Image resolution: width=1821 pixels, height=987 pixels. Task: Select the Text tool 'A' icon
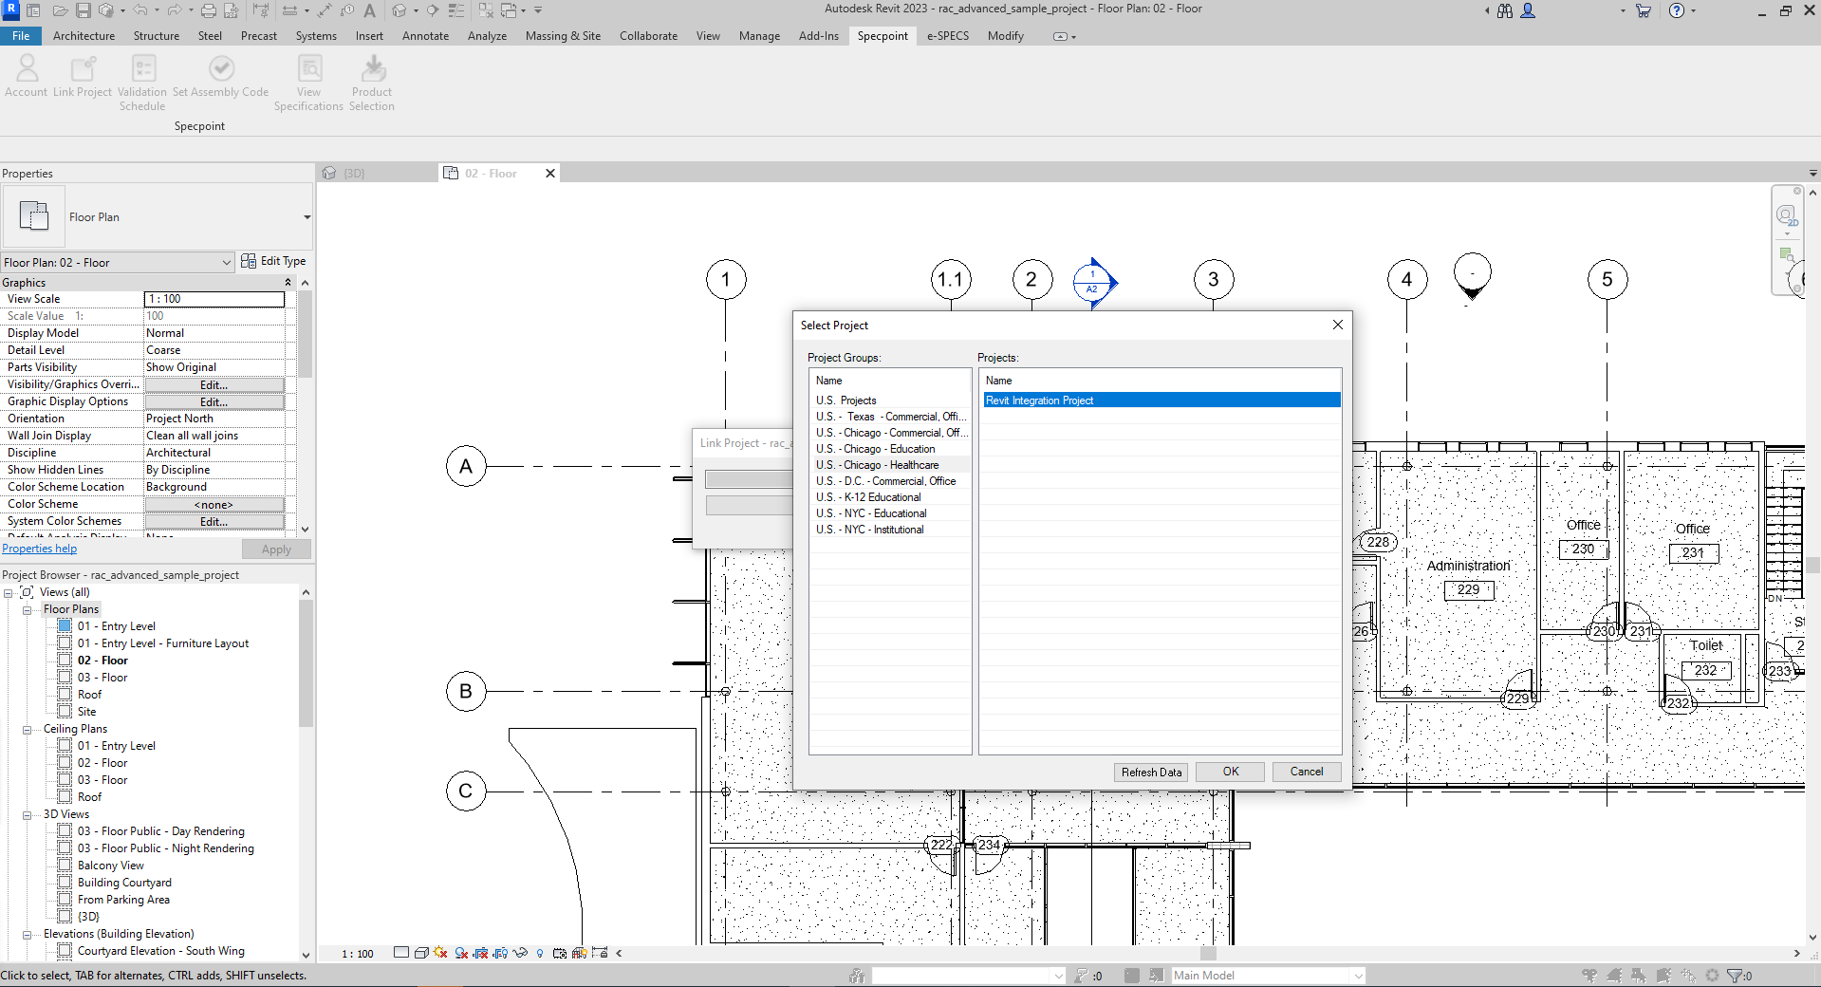pos(369,10)
